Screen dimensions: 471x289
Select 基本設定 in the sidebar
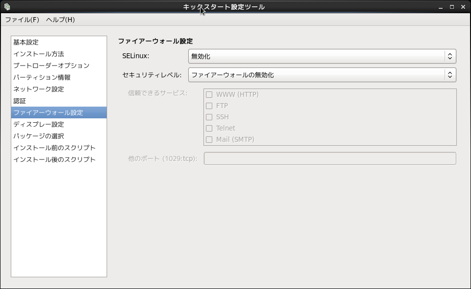(x=26, y=42)
